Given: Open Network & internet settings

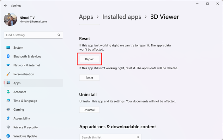Looking at the screenshot, I should point(33,65).
